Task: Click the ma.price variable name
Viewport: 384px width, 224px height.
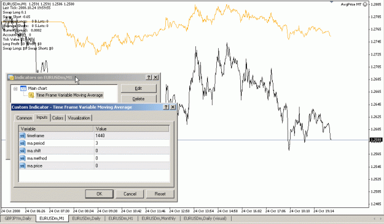Action: point(34,166)
